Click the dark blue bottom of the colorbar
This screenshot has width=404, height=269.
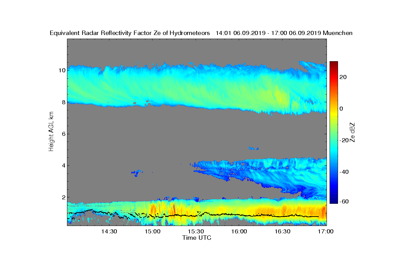(x=334, y=201)
